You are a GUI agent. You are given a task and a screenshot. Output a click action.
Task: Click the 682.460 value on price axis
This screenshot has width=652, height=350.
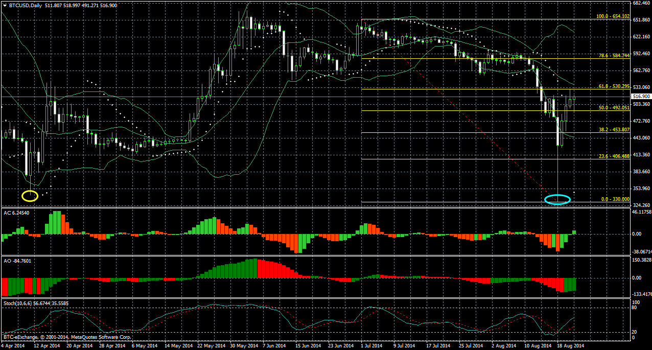(x=641, y=3)
